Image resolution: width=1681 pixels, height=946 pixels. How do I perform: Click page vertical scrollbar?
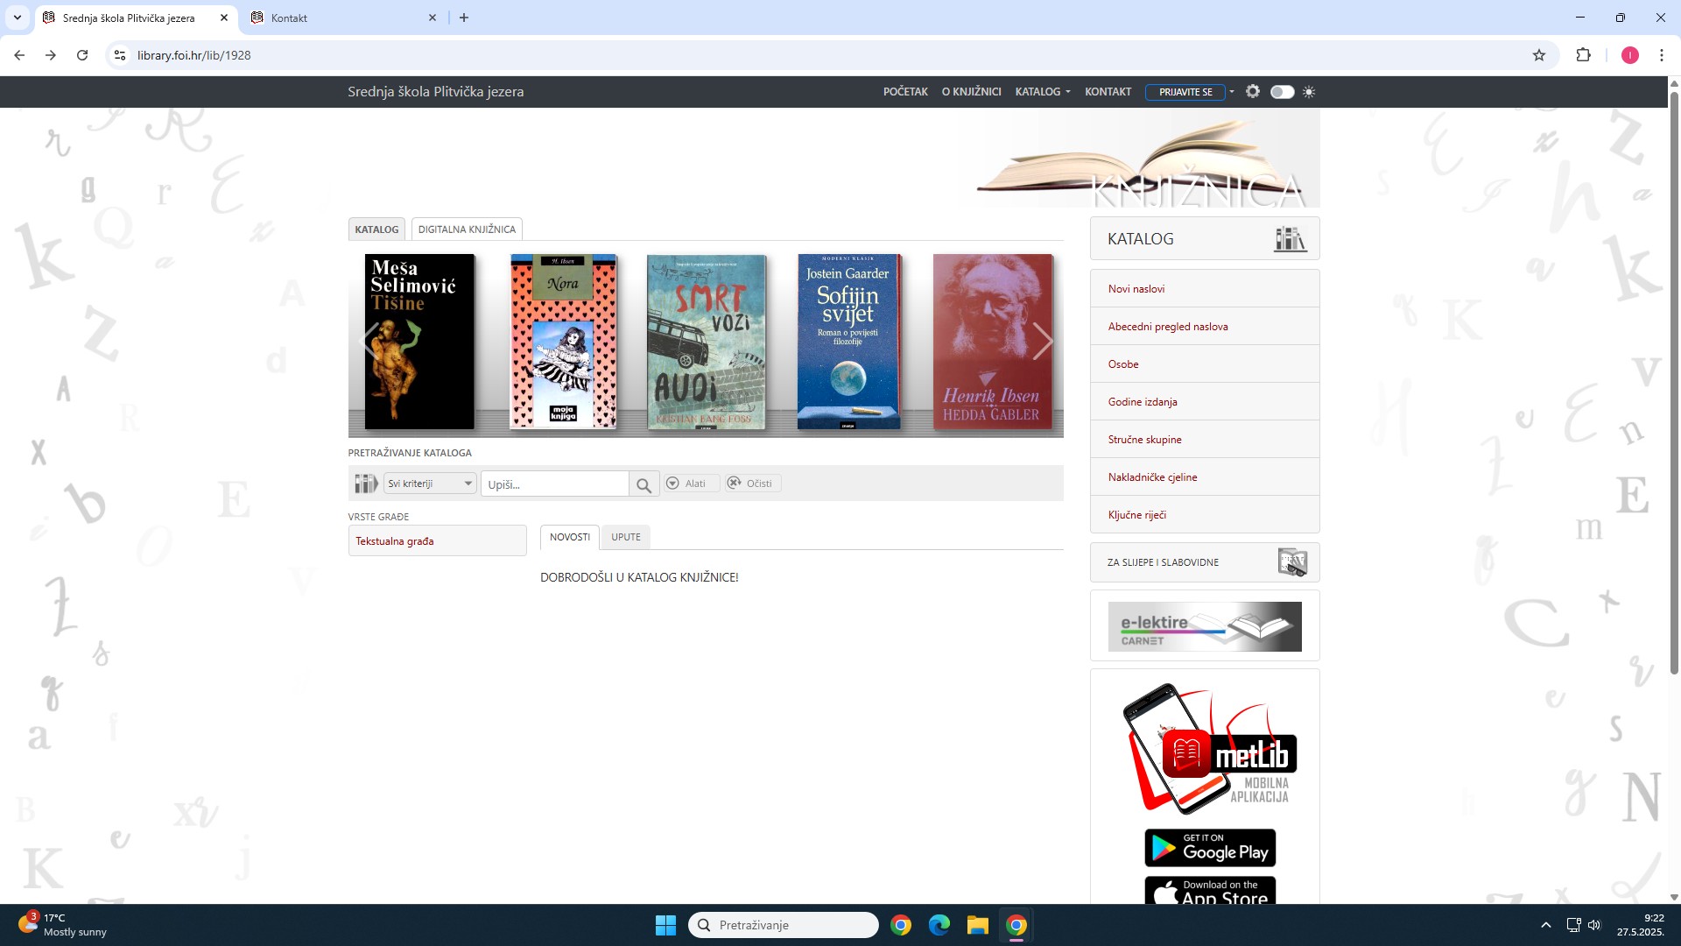point(1674,381)
